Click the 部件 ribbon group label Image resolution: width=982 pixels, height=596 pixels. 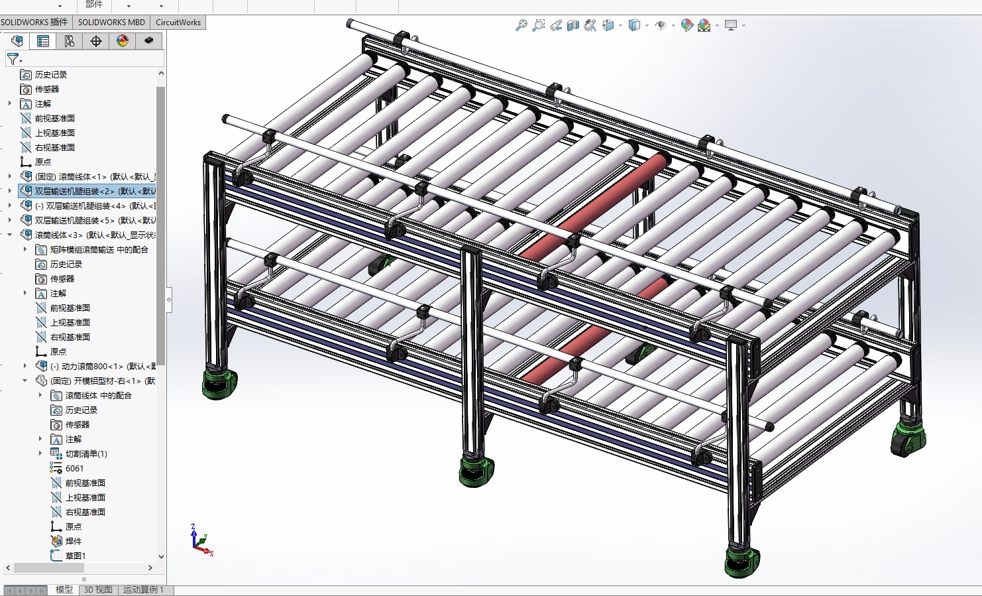(x=94, y=5)
